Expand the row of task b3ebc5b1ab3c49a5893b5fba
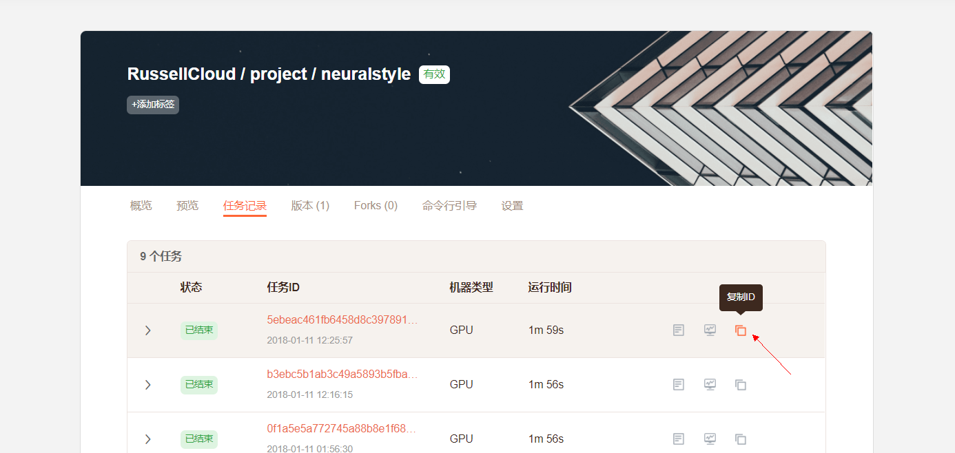Screen dimensions: 955x453 (x=147, y=385)
